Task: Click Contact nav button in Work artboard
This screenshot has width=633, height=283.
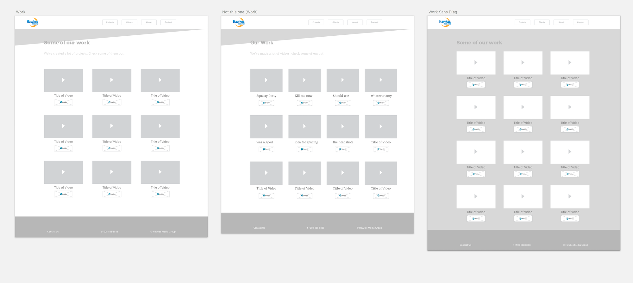Action: click(x=168, y=22)
